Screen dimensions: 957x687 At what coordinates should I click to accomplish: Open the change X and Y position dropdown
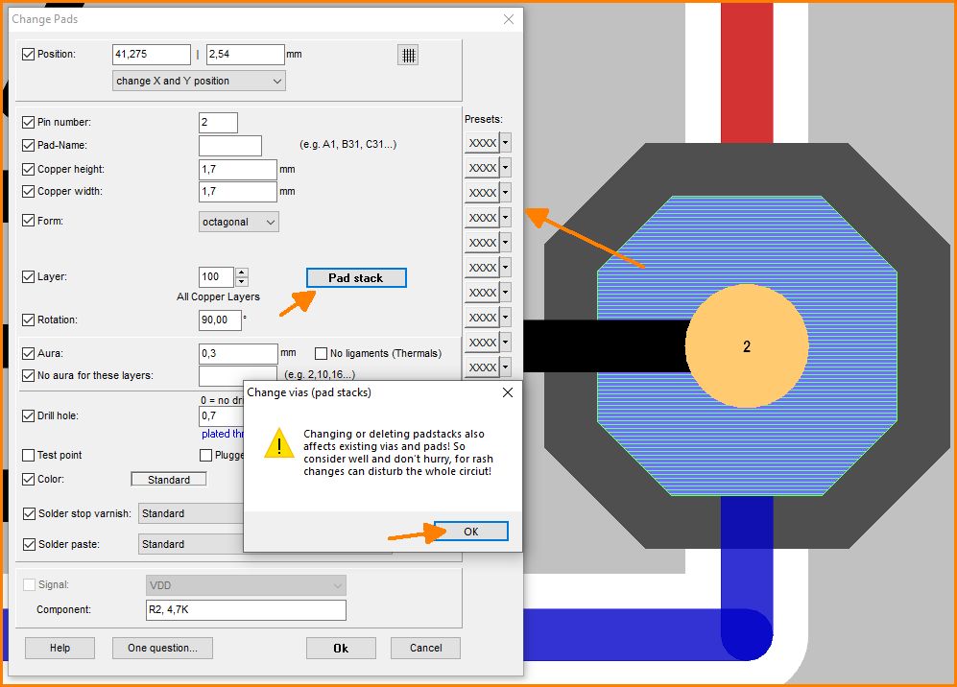tap(199, 82)
